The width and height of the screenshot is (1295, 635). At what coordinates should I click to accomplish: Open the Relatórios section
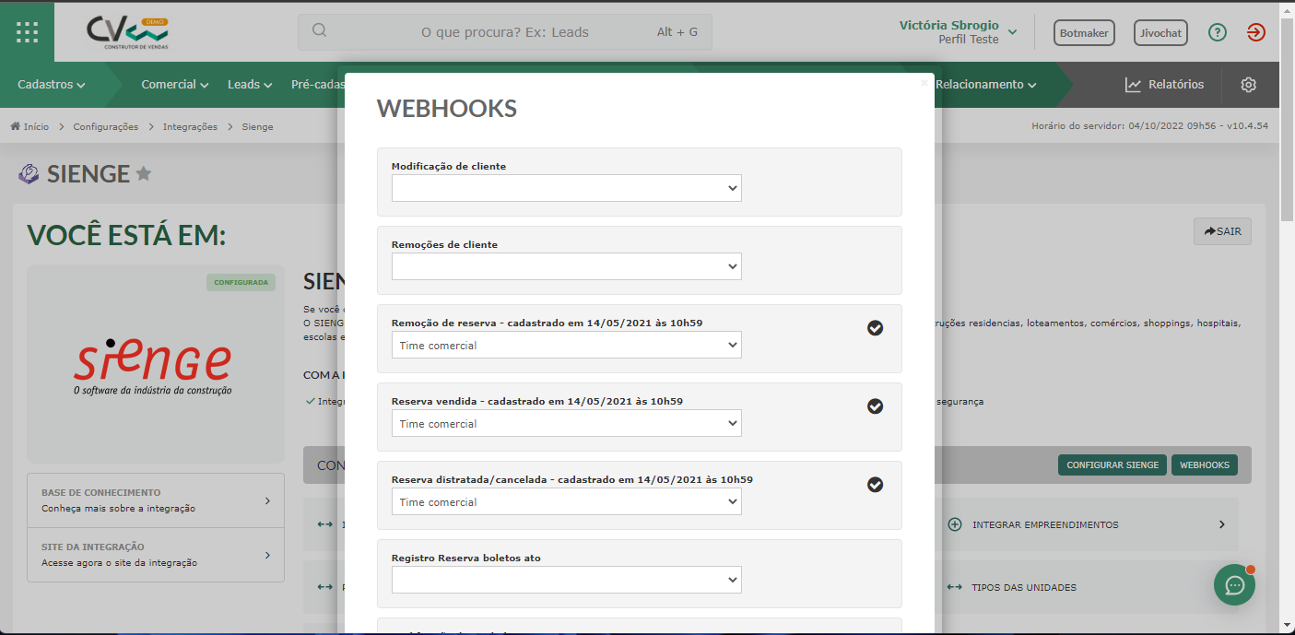[x=1165, y=85]
